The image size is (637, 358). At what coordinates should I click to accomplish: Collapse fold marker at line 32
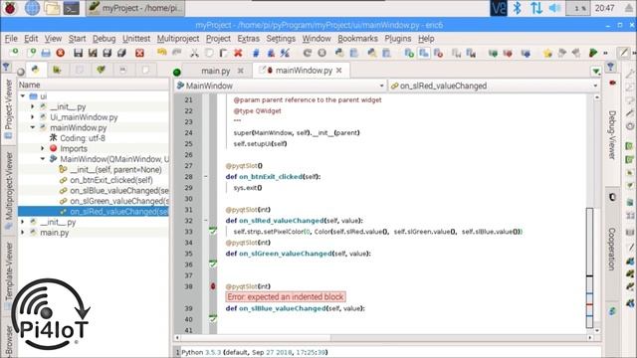206,221
